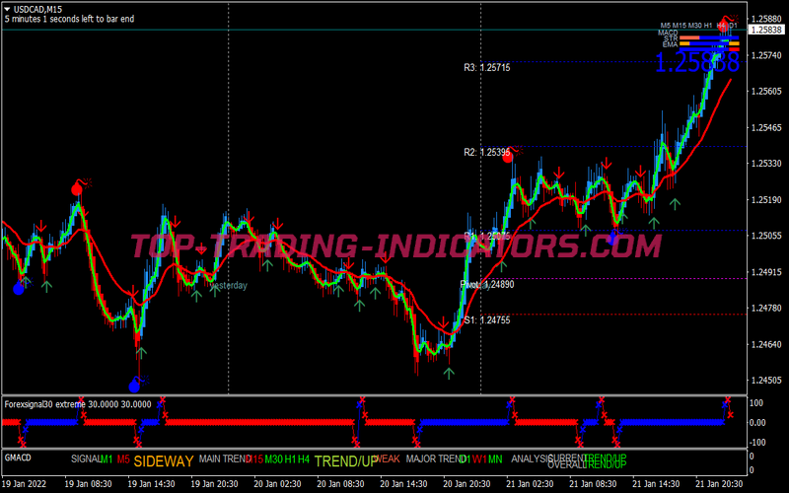The height and width of the screenshot is (493, 789).
Task: Select the USDCAD,M15 chart title
Action: (37, 9)
